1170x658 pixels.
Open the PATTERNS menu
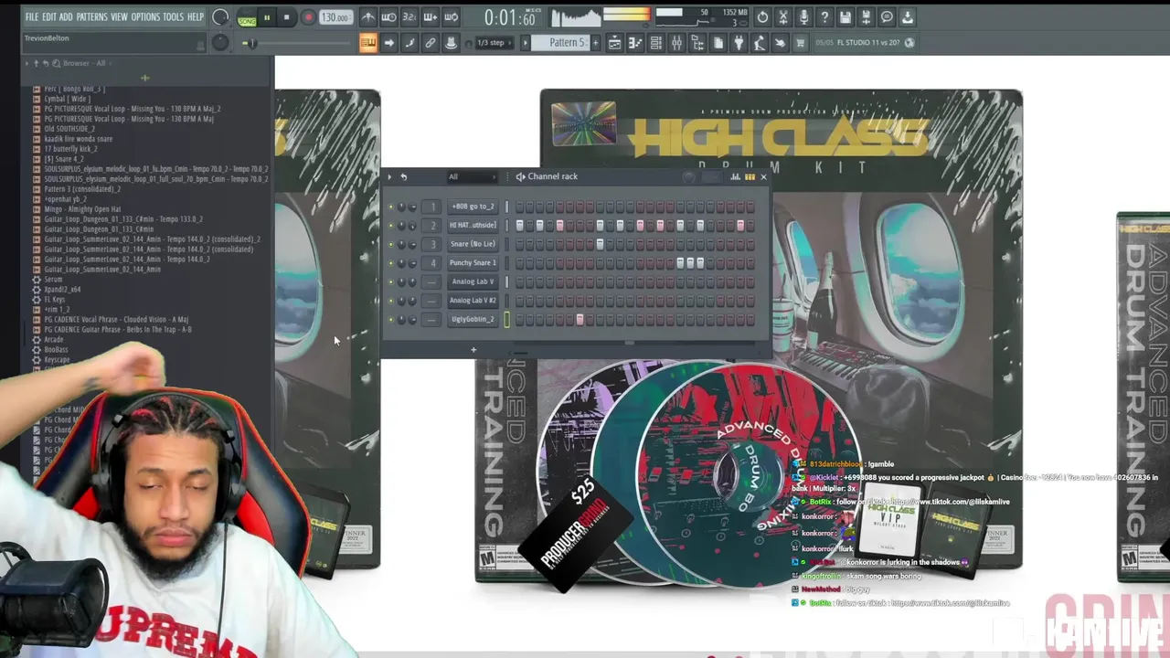click(x=91, y=17)
